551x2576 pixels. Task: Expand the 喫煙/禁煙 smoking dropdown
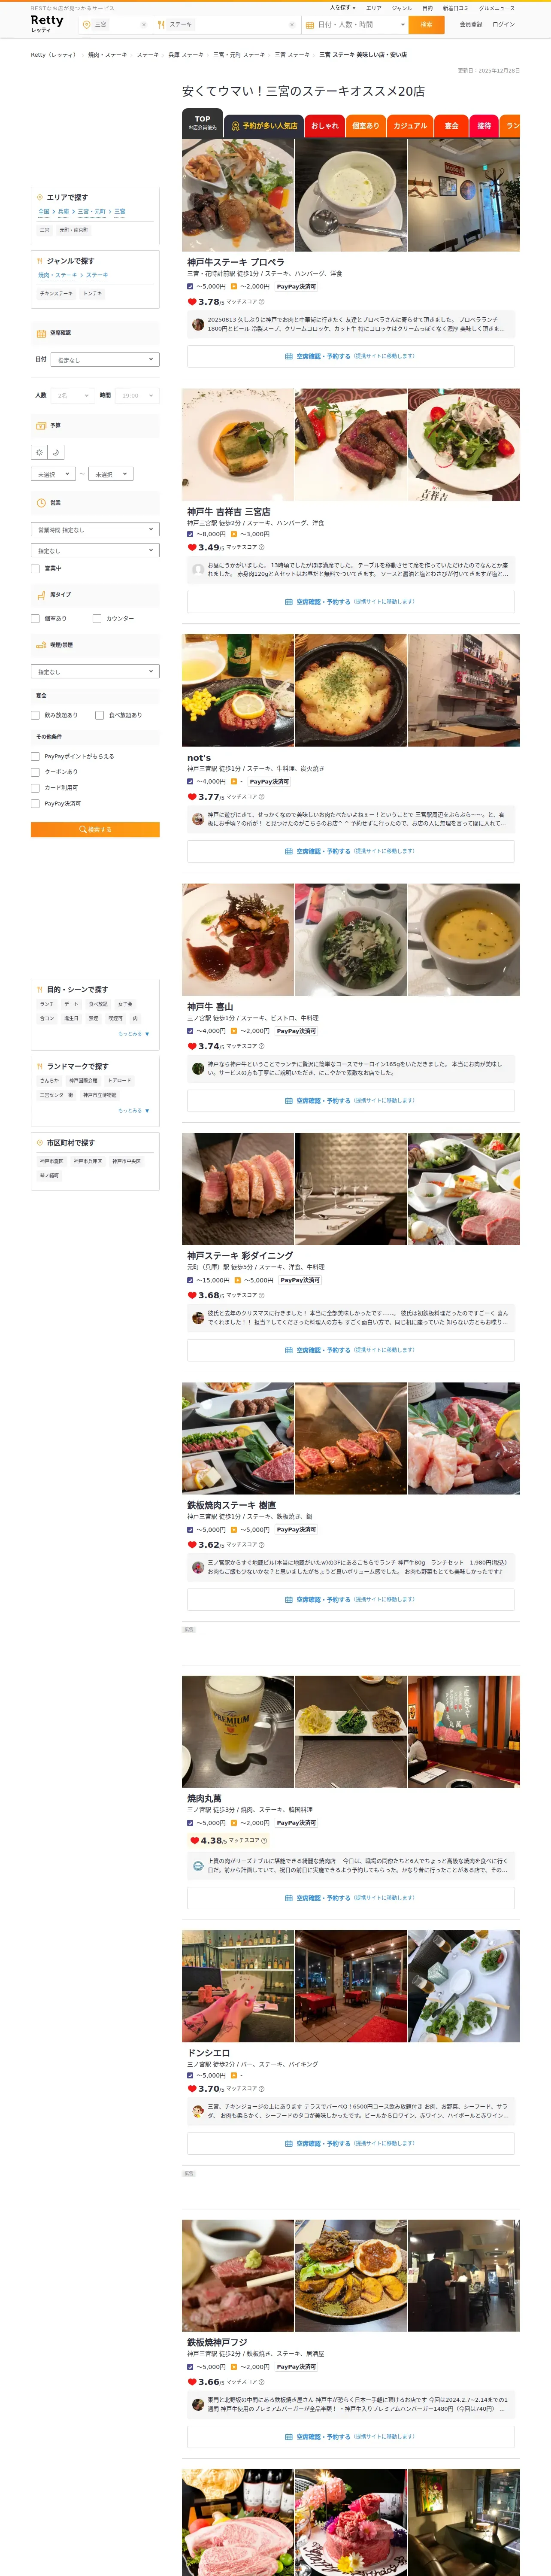pyautogui.click(x=95, y=671)
